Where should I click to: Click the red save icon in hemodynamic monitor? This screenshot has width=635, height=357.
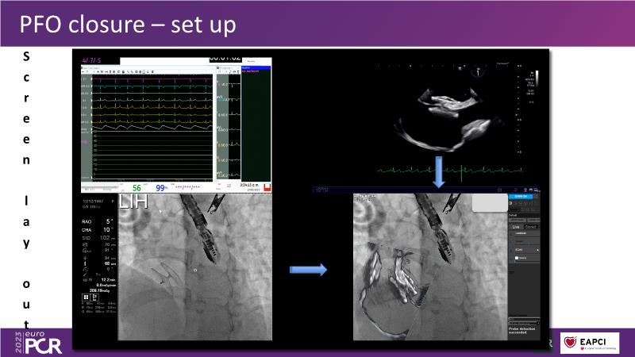click(268, 186)
